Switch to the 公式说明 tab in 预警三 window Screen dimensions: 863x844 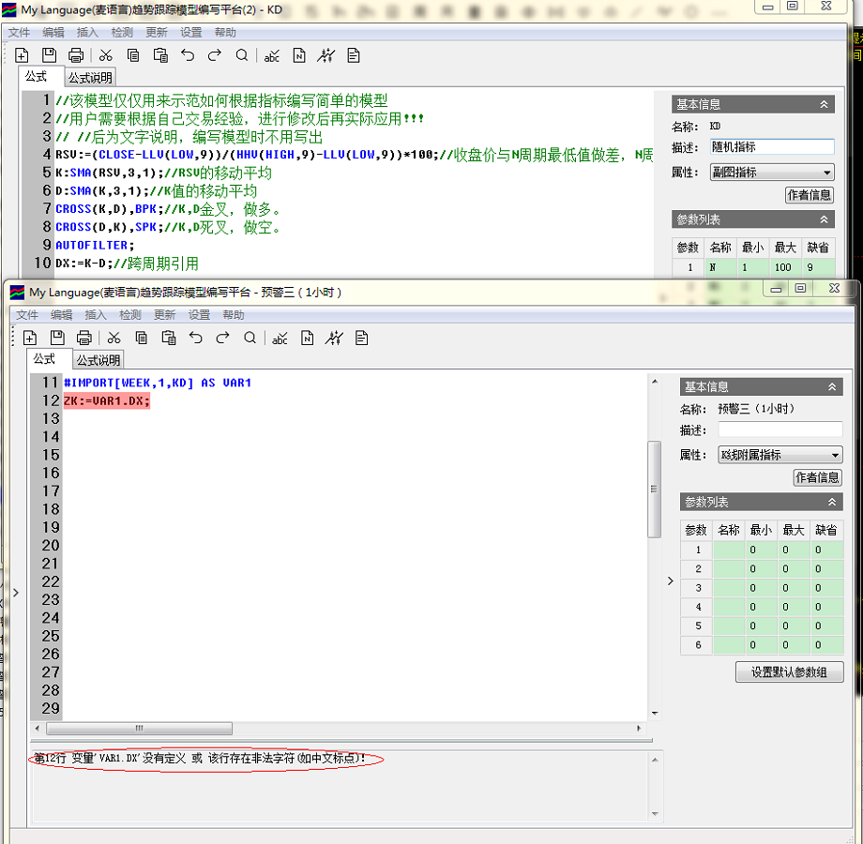tap(98, 360)
